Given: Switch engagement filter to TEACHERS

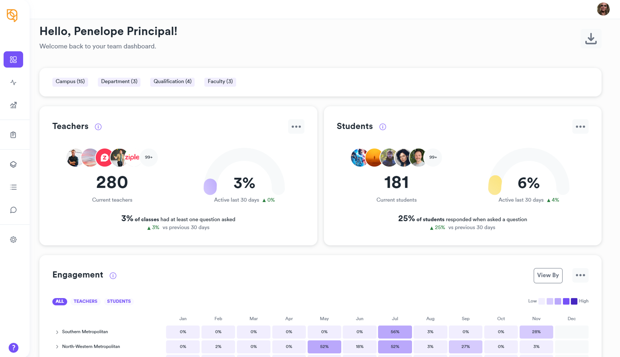Looking at the screenshot, I should (x=85, y=301).
